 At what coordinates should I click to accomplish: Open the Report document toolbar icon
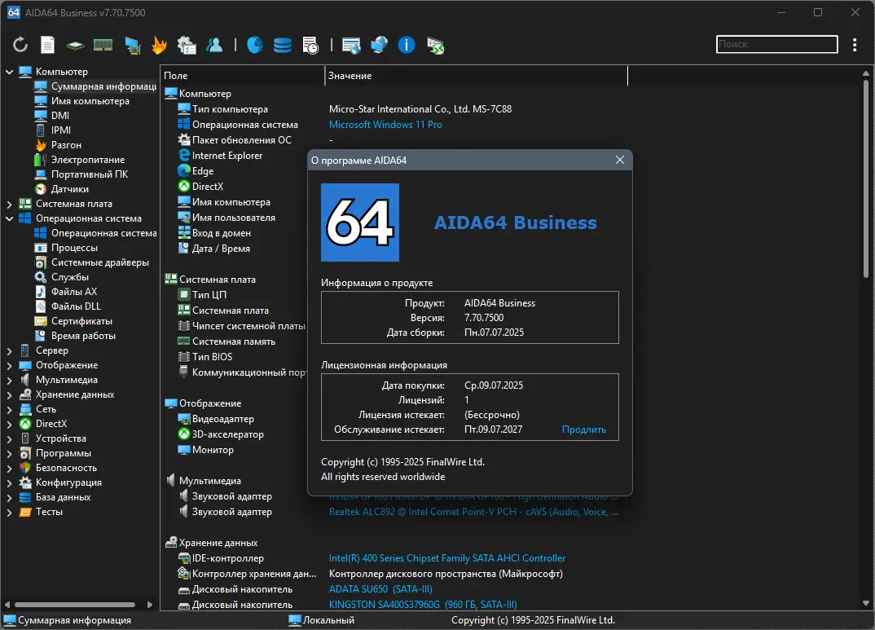[x=47, y=45]
